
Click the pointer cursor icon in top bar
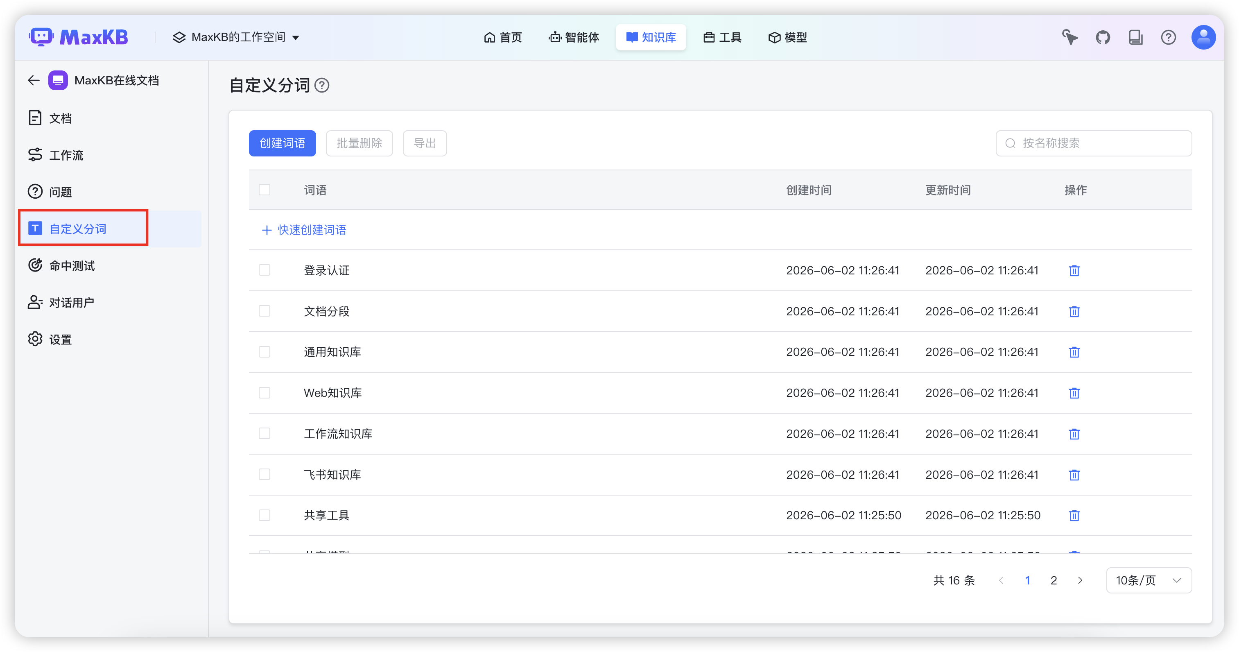pos(1070,37)
